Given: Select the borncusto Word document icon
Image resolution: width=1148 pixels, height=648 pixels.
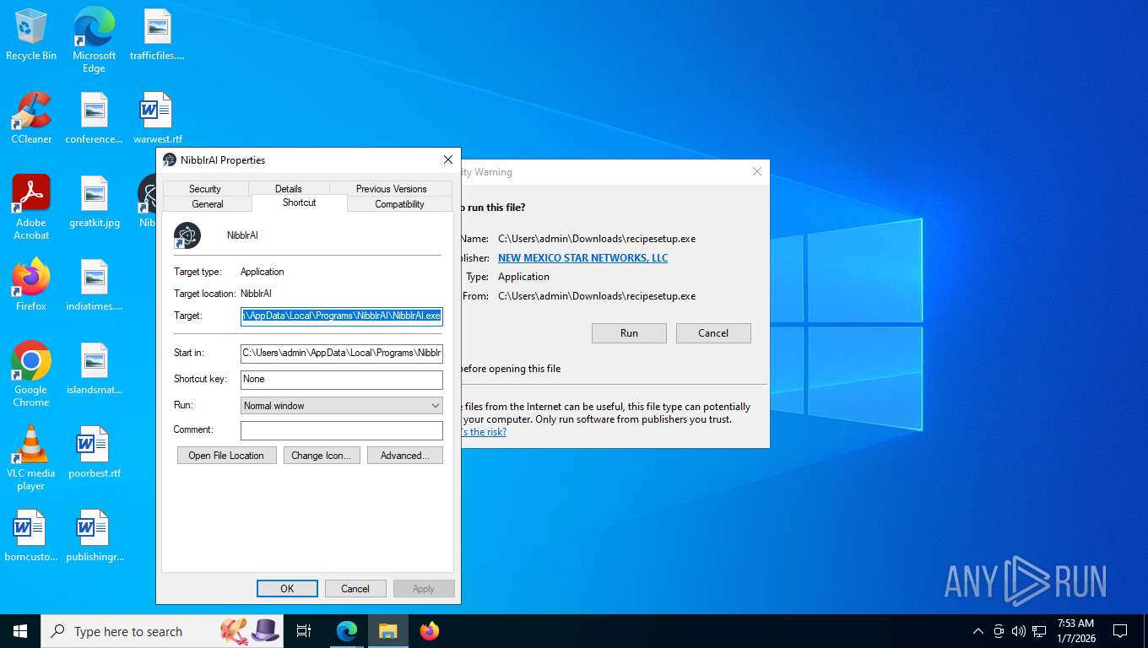Looking at the screenshot, I should [x=31, y=536].
